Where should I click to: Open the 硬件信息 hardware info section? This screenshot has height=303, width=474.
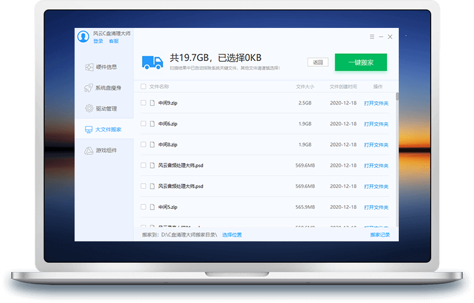[x=106, y=67]
